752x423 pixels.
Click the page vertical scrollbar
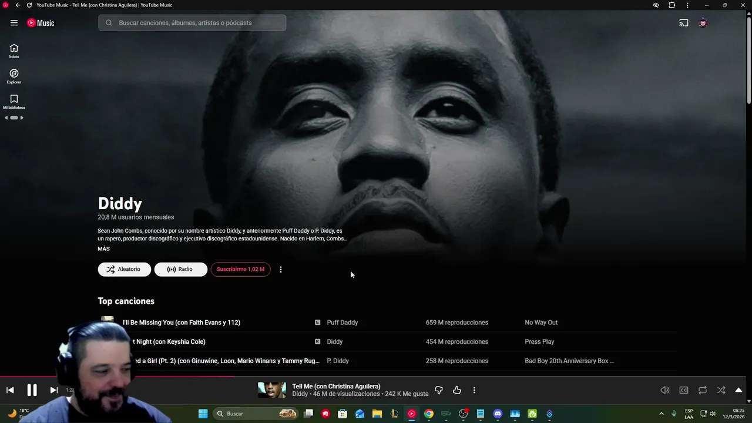pos(749,61)
